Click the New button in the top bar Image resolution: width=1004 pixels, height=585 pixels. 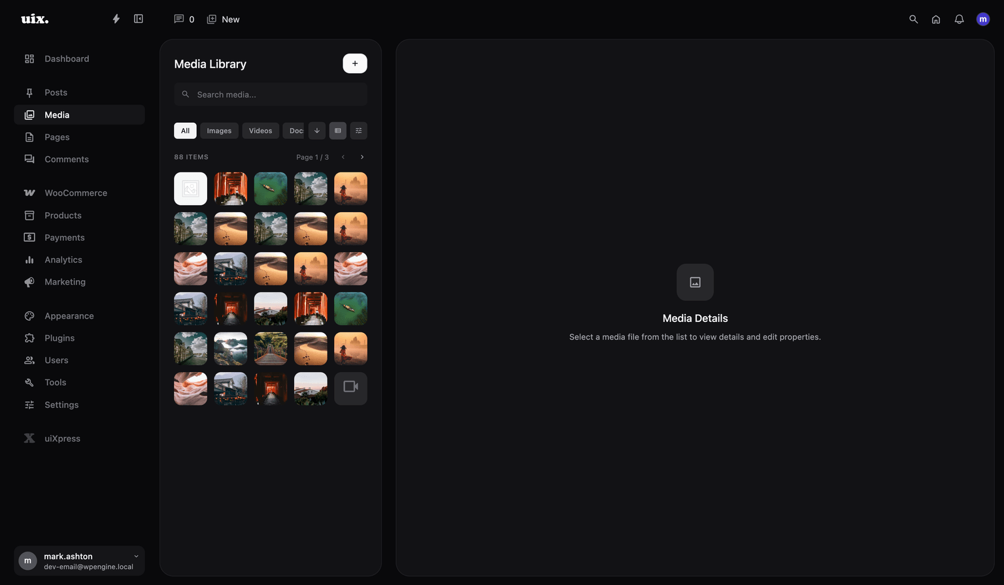[223, 19]
